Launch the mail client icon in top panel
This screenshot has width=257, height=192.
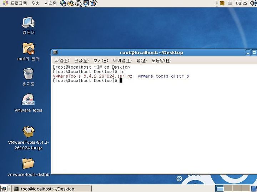pos(70,3)
